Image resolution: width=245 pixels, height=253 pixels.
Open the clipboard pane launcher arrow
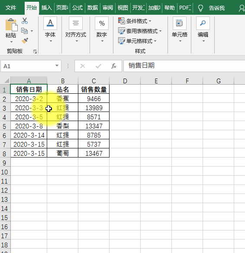[x=35, y=52]
